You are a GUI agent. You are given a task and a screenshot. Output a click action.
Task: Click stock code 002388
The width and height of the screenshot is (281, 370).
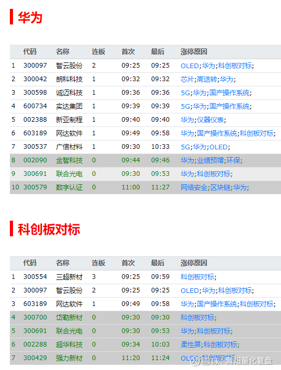pos(35,120)
